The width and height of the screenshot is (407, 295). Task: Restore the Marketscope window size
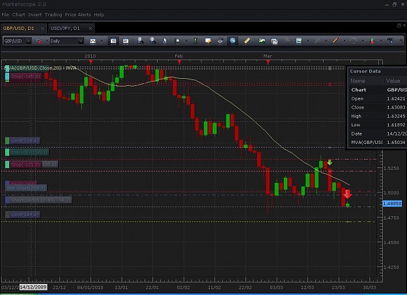point(395,5)
